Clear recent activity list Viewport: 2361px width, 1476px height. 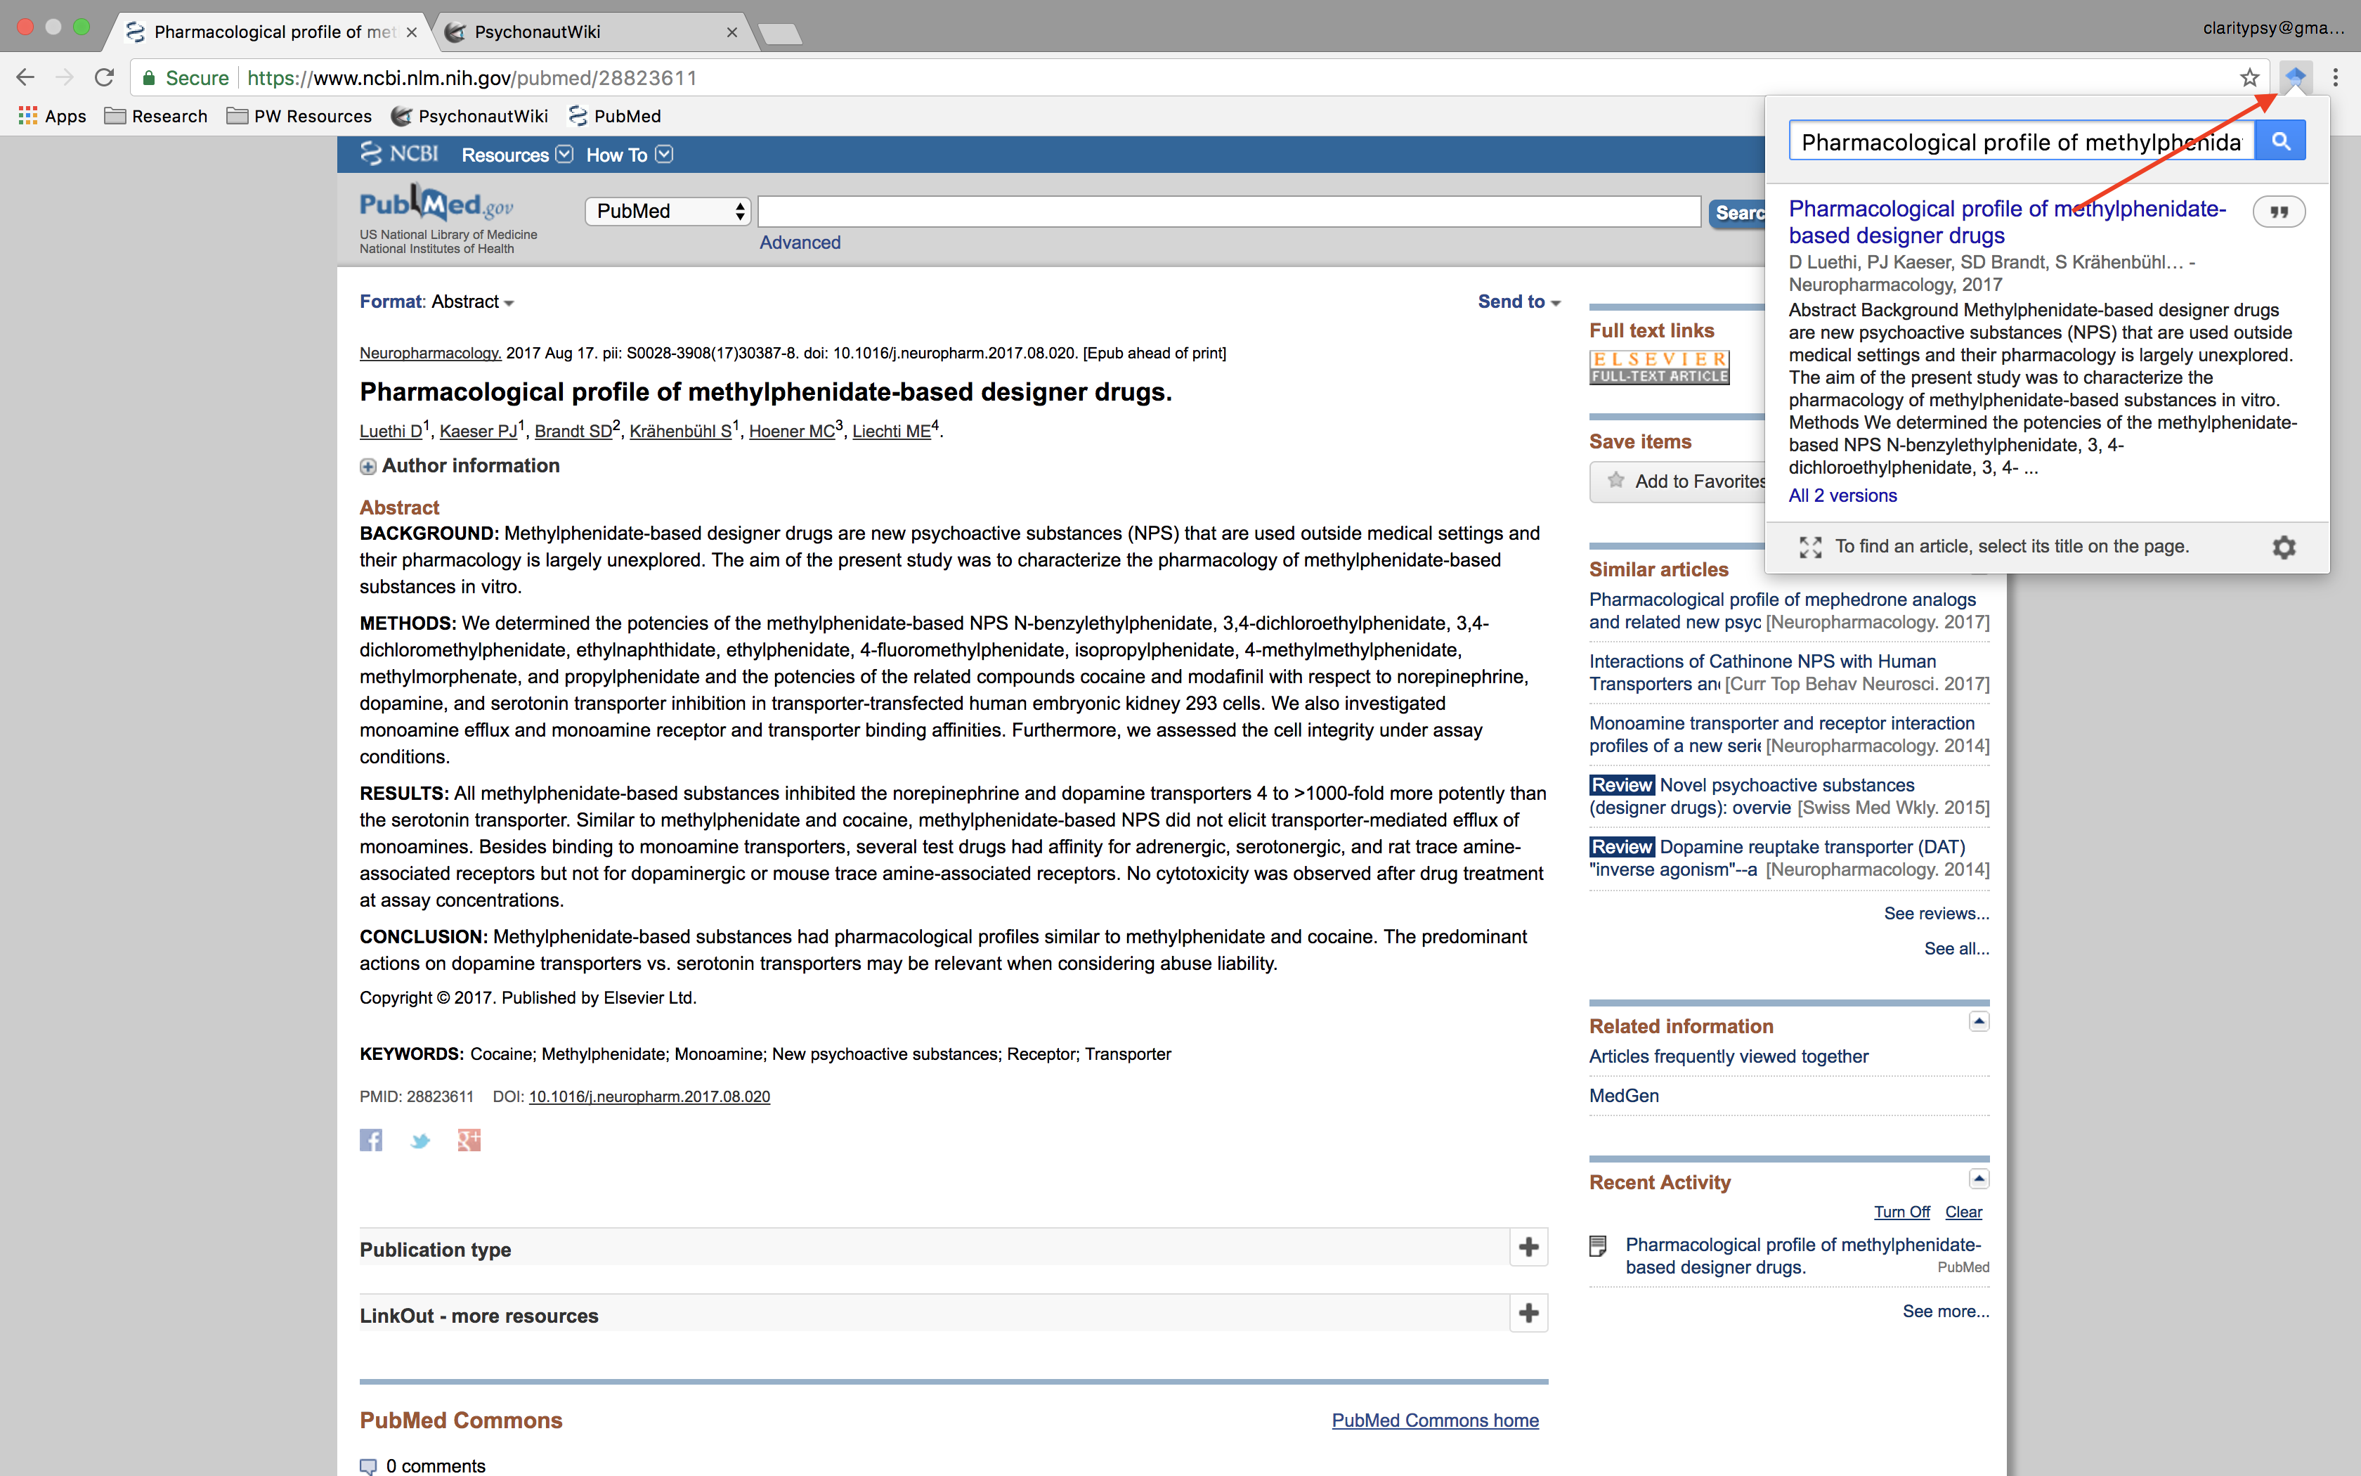click(x=1963, y=1212)
